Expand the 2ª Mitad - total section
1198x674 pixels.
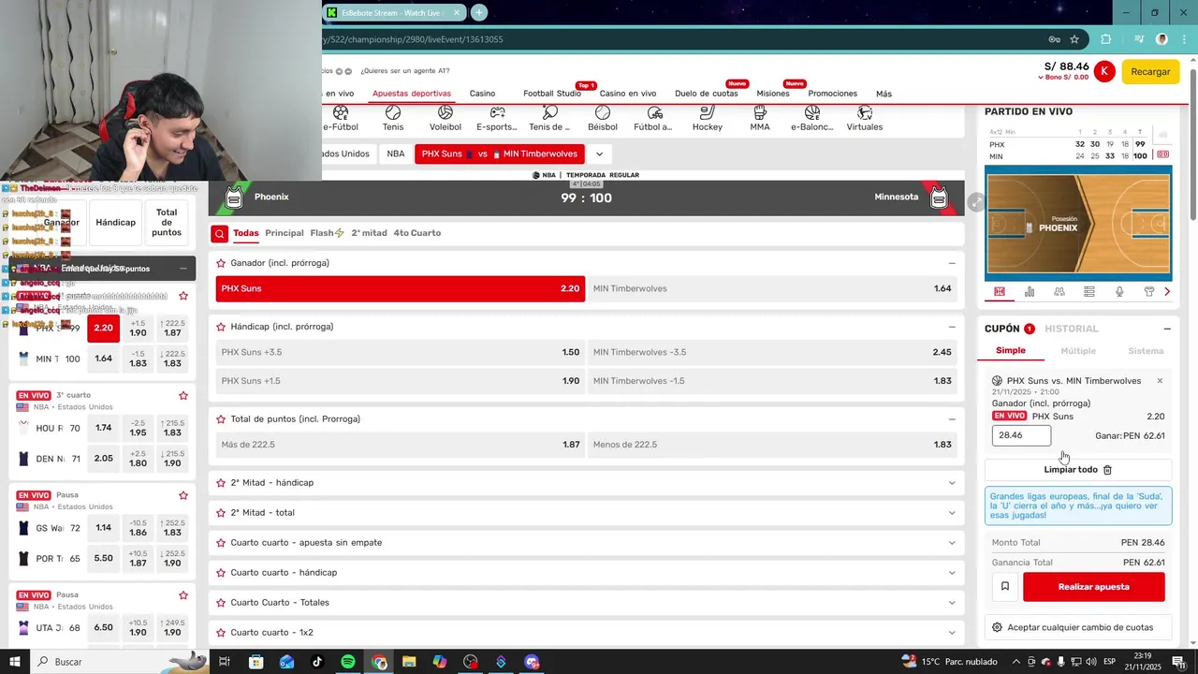point(952,513)
